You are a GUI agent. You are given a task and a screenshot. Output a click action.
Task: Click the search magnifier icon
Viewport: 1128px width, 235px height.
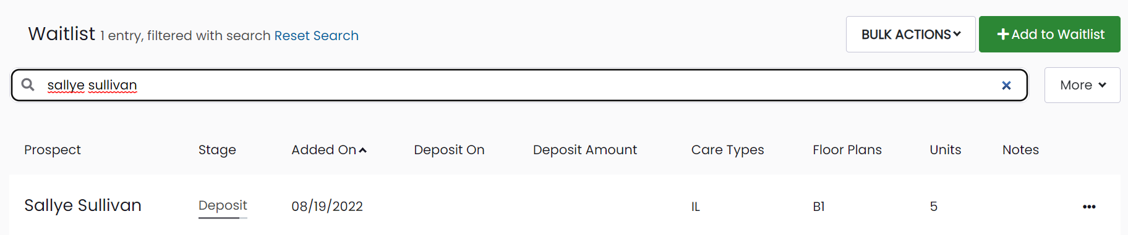click(28, 85)
